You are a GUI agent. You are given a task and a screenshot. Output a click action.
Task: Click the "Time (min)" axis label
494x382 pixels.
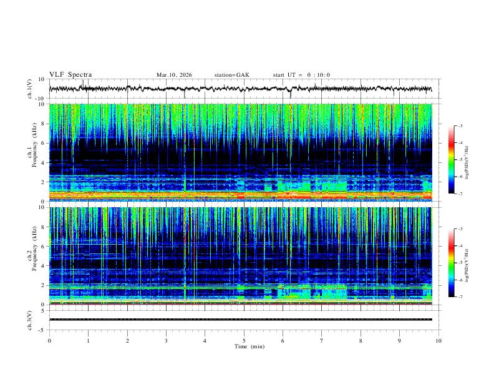[249, 346]
